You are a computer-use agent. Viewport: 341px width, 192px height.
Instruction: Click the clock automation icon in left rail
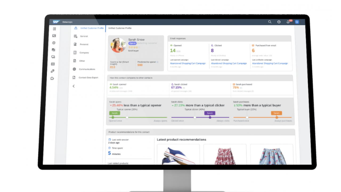click(54, 43)
